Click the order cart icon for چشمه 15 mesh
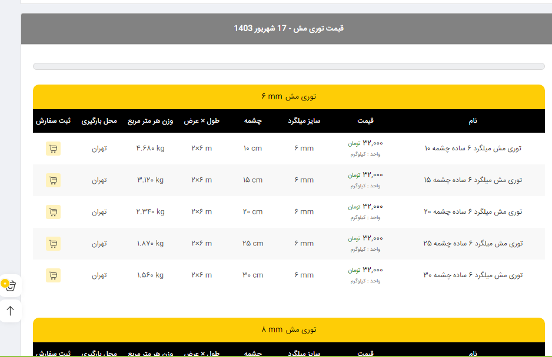 coord(53,180)
